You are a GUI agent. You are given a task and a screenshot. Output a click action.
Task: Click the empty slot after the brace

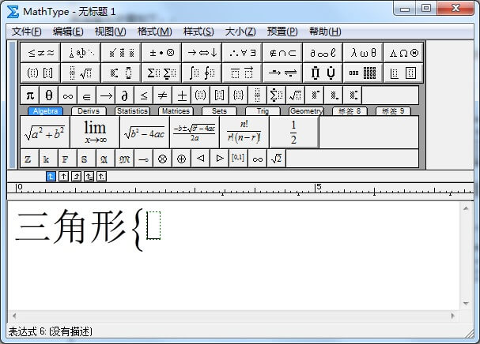(x=153, y=226)
